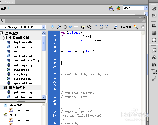Click code line 6 mj.text=mm(bj.text)

click(x=77, y=51)
